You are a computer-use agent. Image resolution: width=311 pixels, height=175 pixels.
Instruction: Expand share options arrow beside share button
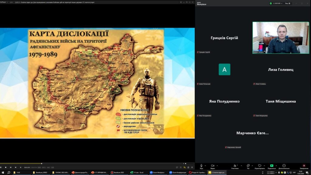276,166
